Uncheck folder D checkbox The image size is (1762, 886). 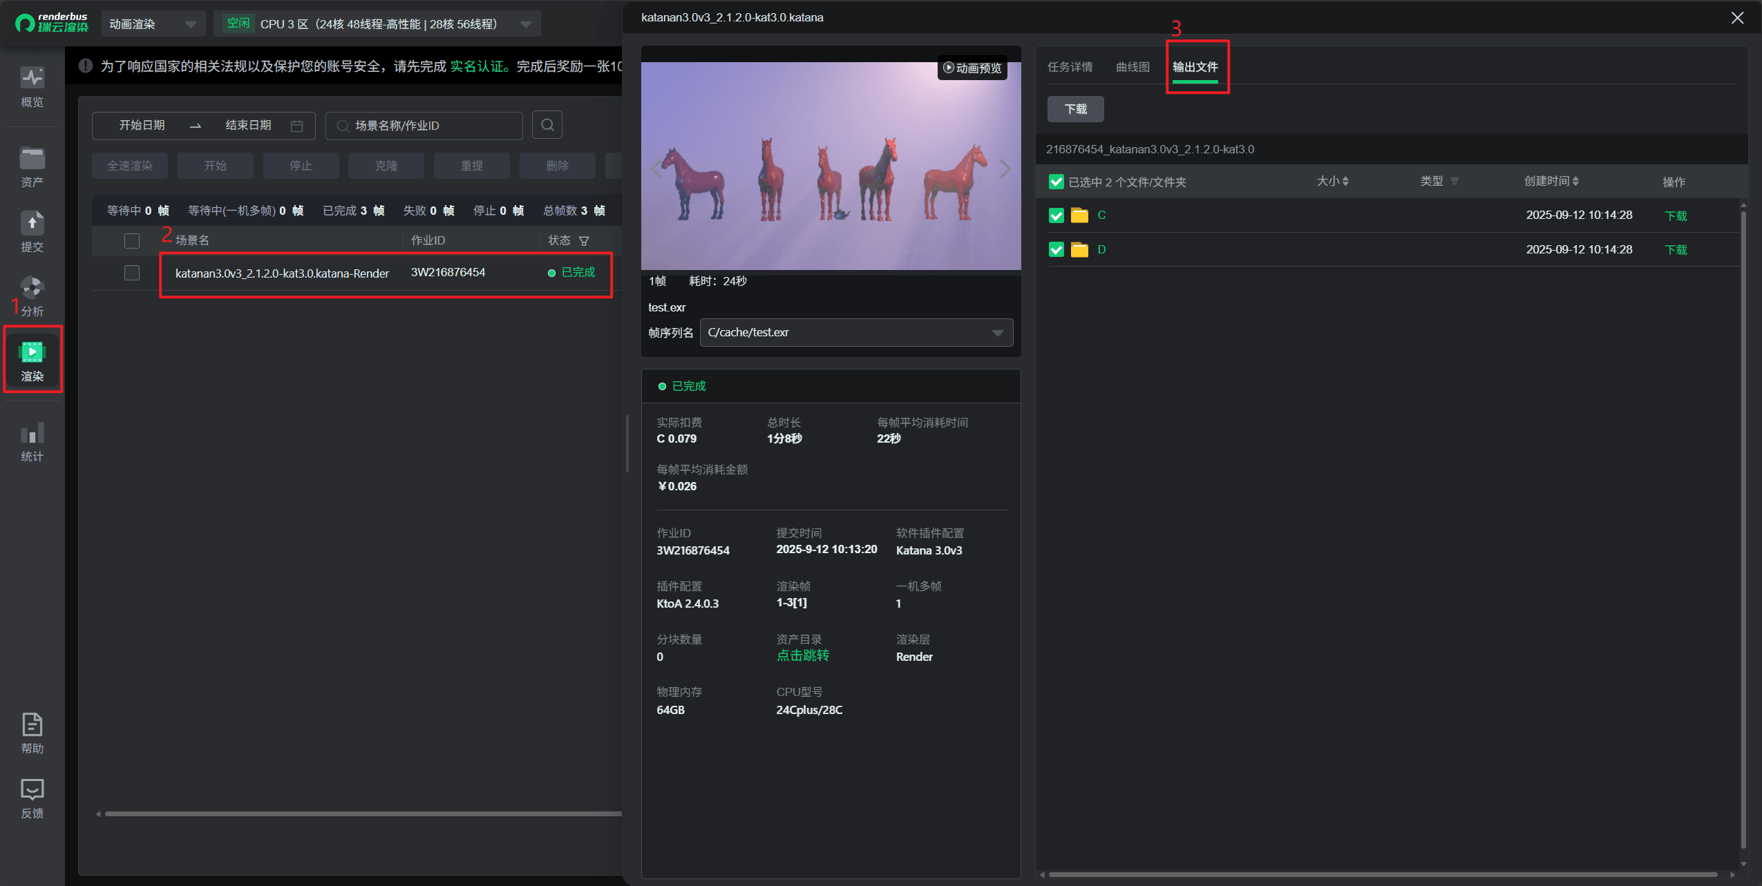1056,249
